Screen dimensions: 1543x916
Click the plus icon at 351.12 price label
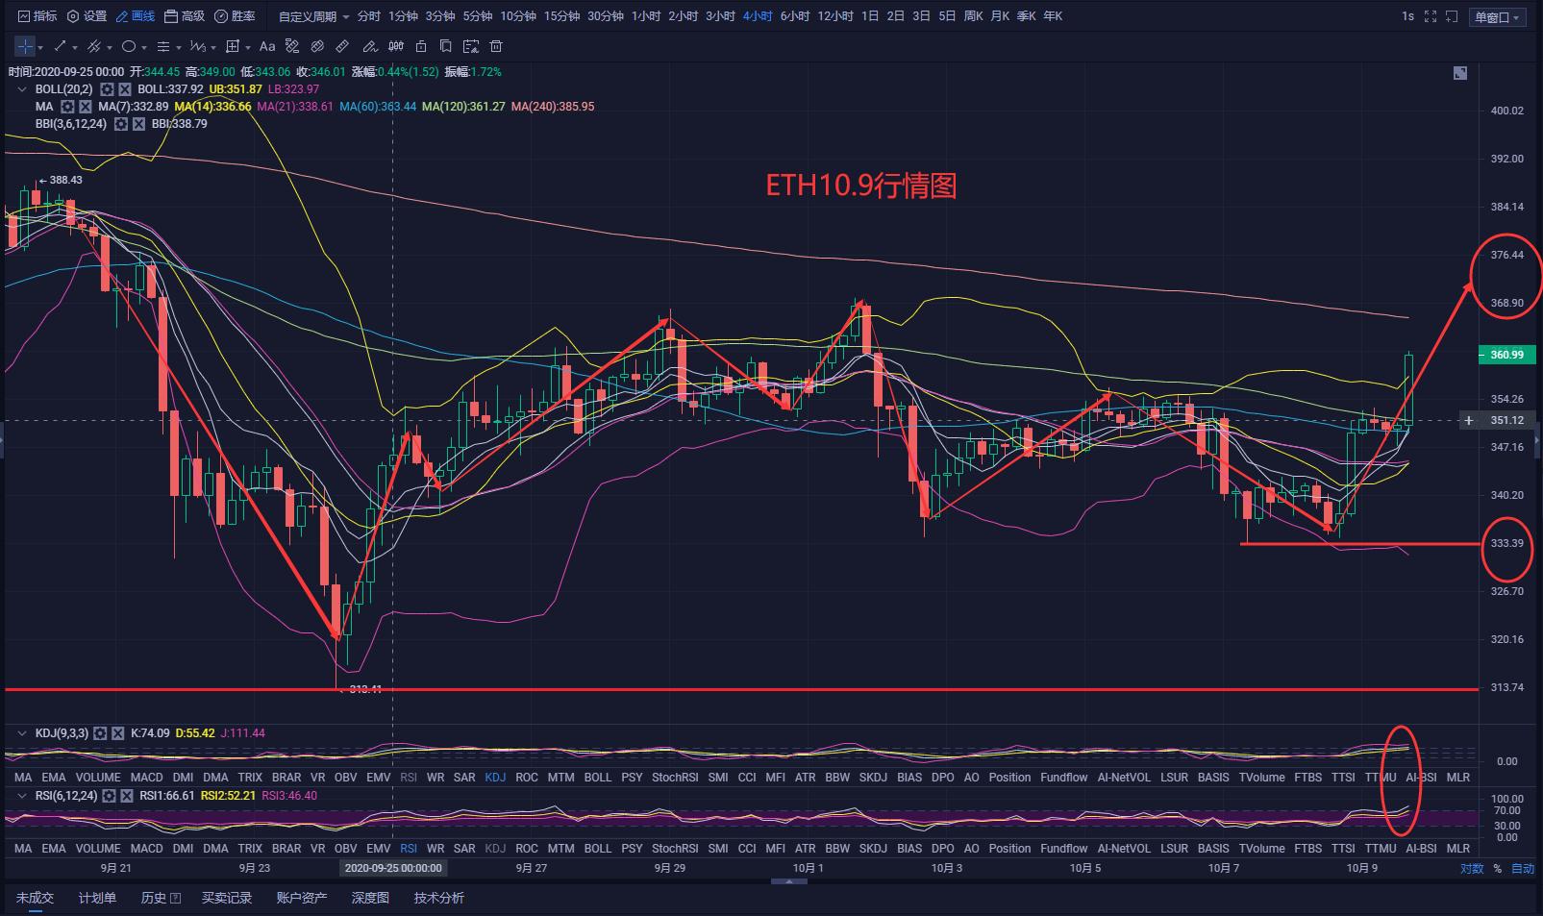[1468, 420]
